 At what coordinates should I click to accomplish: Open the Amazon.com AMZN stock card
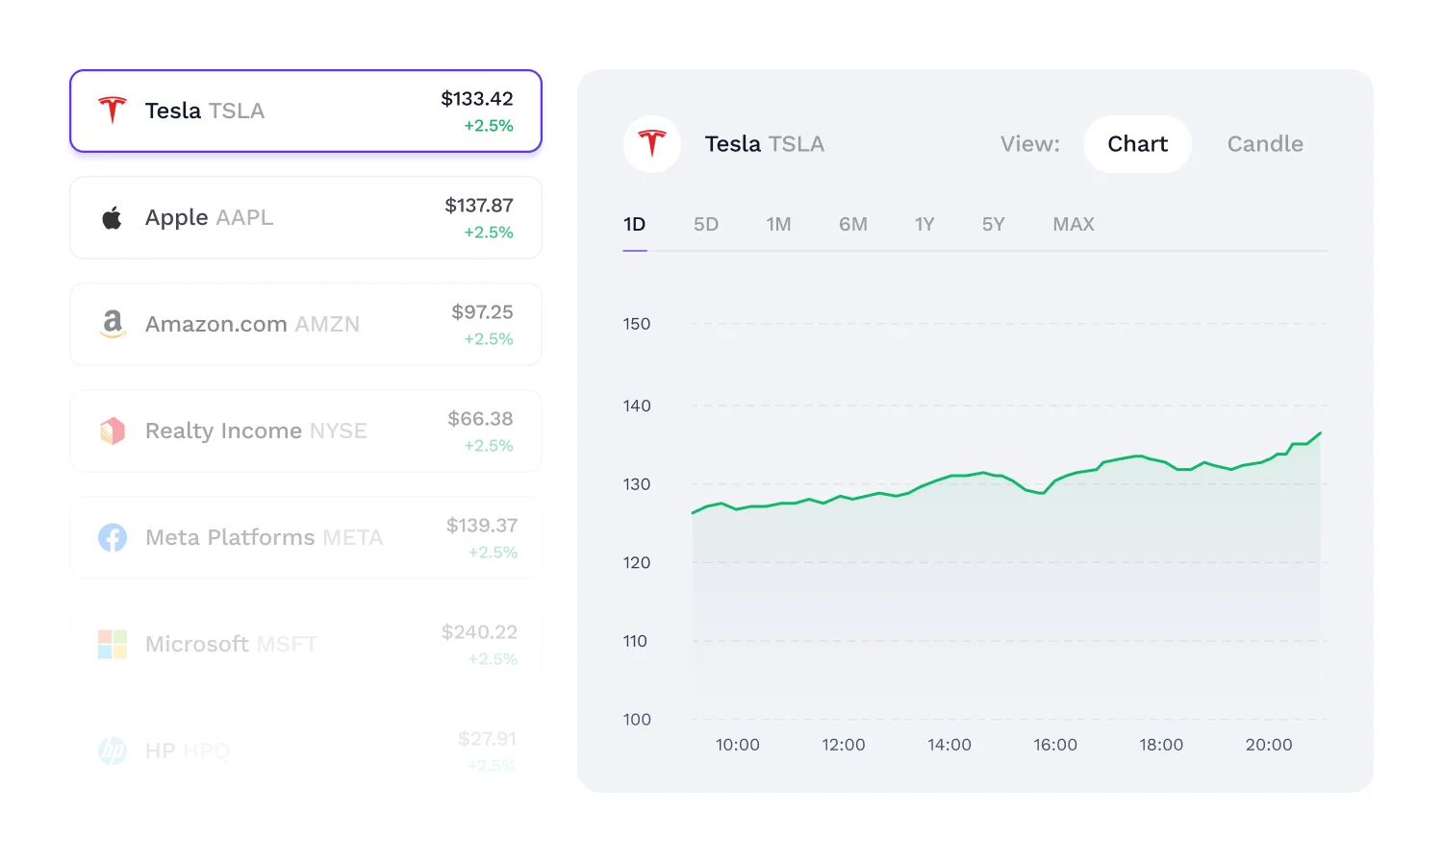(306, 325)
